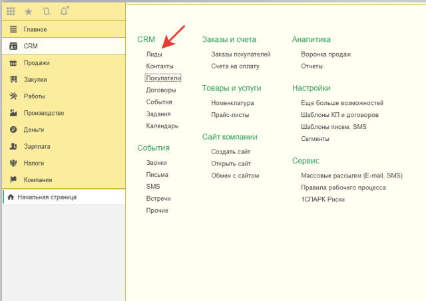The height and width of the screenshot is (301, 426).
Task: Click the home icon of Начальная страница
Action: (11, 197)
